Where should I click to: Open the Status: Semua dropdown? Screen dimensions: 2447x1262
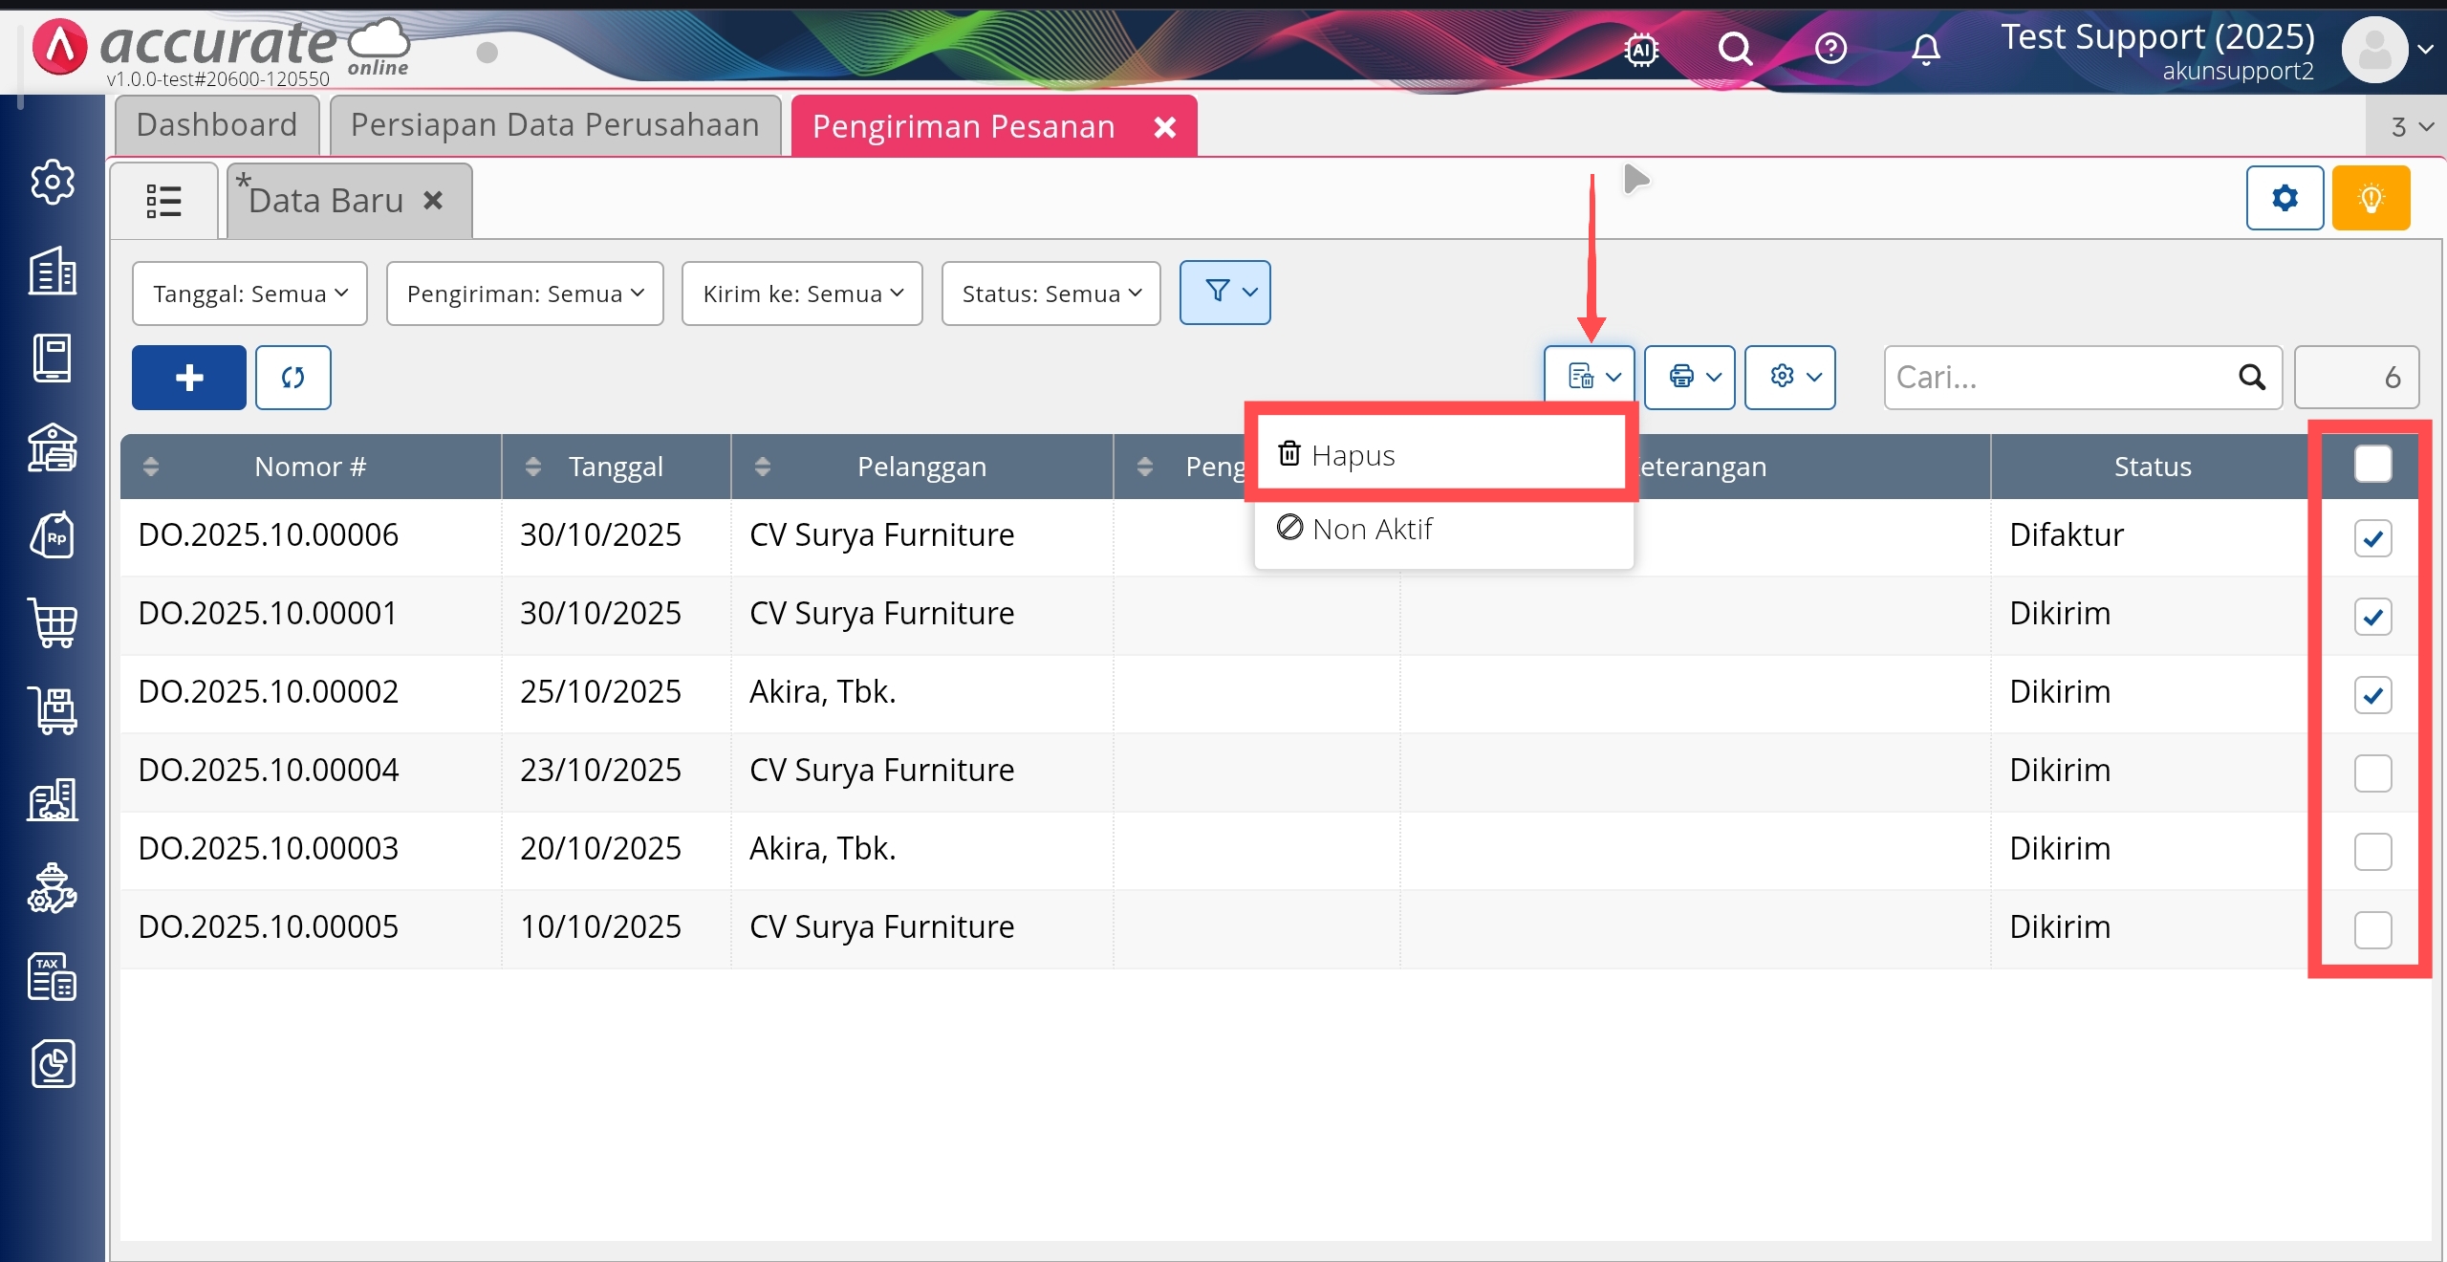(1050, 294)
